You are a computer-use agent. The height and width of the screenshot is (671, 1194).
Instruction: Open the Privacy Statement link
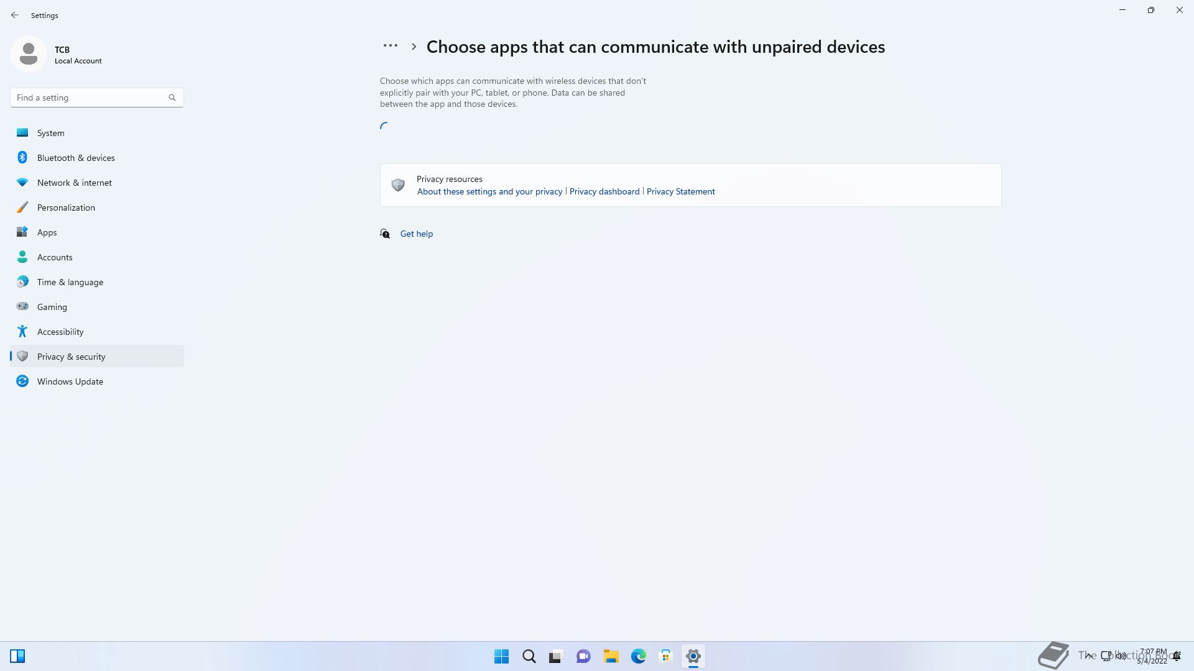point(681,191)
